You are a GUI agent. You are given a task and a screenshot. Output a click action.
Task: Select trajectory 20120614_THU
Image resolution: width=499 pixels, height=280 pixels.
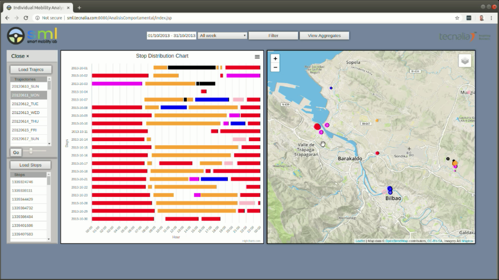[x=28, y=121]
